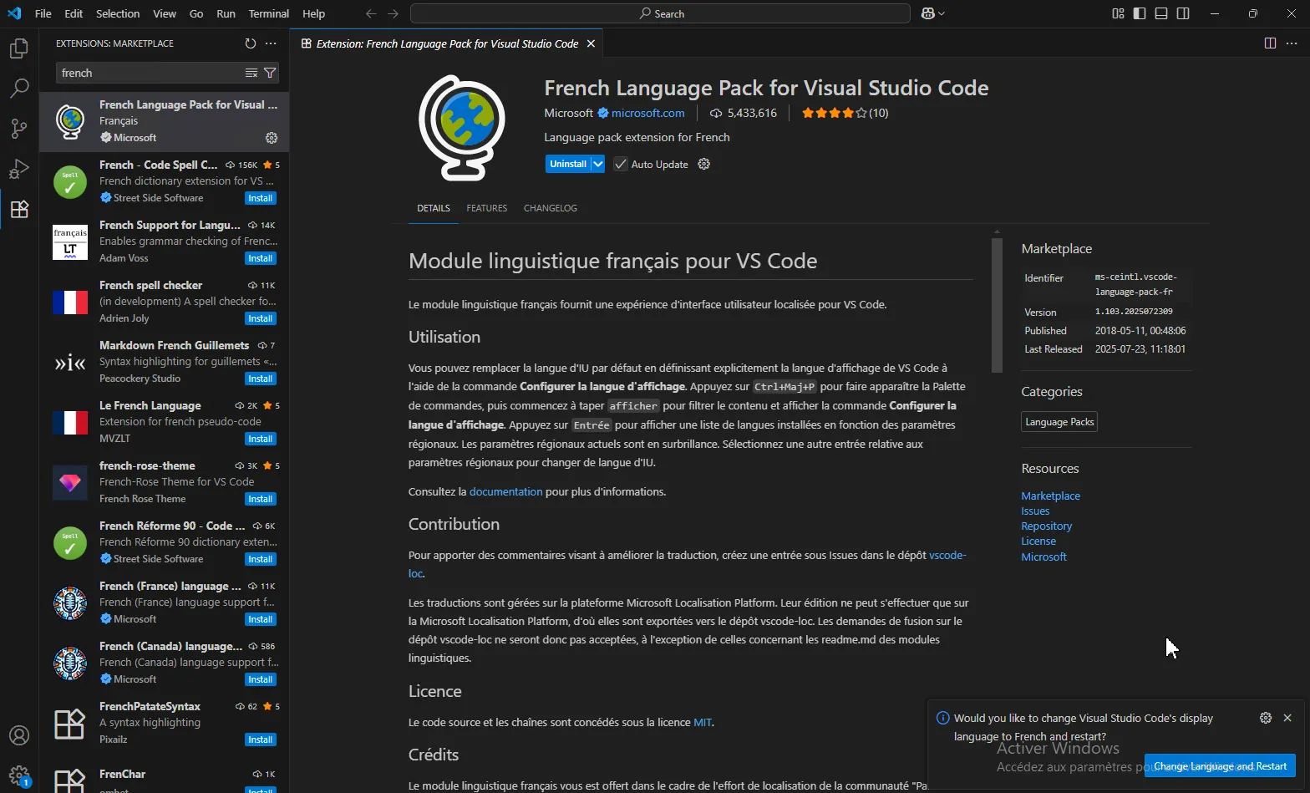
Task: Split the editor to the right
Action: [1270, 43]
